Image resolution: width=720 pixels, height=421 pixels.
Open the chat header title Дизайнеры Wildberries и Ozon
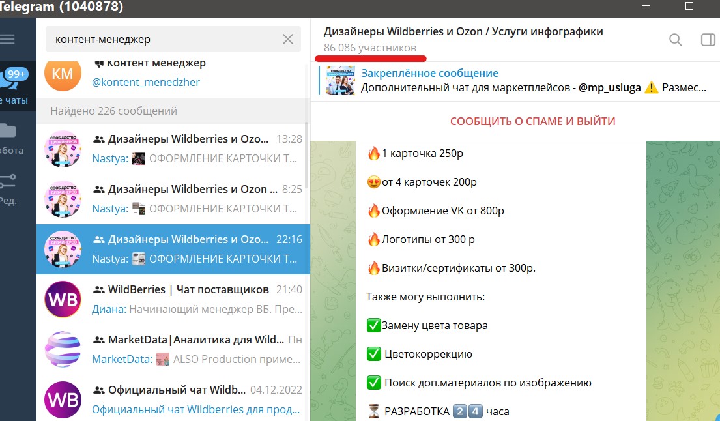tap(463, 32)
